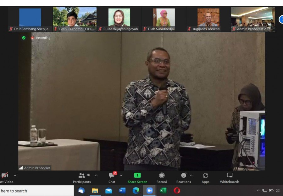
Task: Click the green encryption shield icon
Action: pyautogui.click(x=24, y=38)
